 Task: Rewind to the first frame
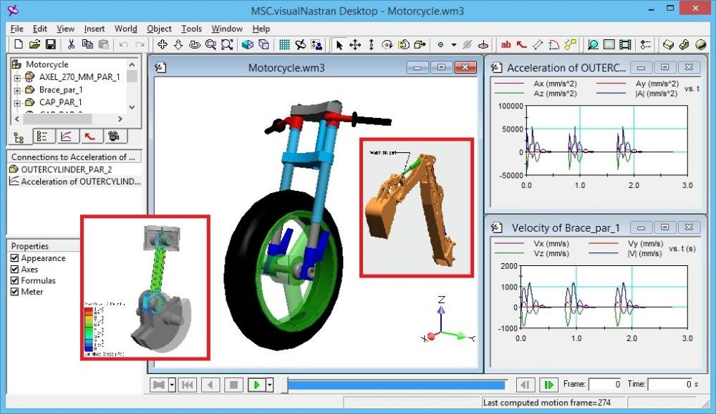(187, 385)
